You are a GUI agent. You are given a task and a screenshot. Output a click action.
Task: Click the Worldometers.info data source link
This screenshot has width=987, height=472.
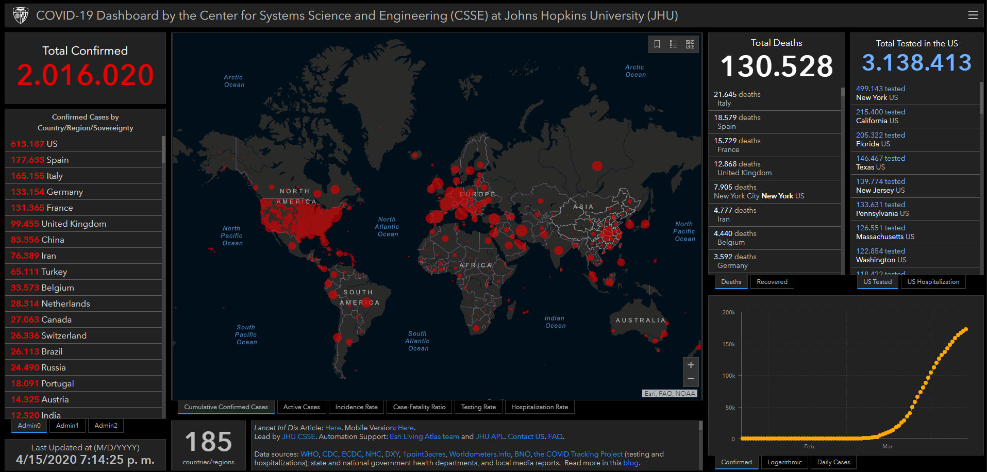tap(479, 454)
